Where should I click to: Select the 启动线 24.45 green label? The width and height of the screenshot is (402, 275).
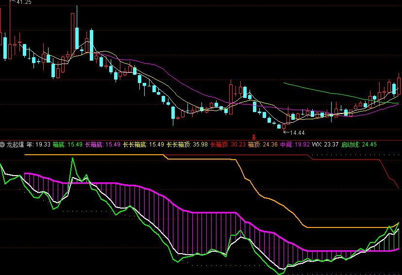pyautogui.click(x=359, y=145)
